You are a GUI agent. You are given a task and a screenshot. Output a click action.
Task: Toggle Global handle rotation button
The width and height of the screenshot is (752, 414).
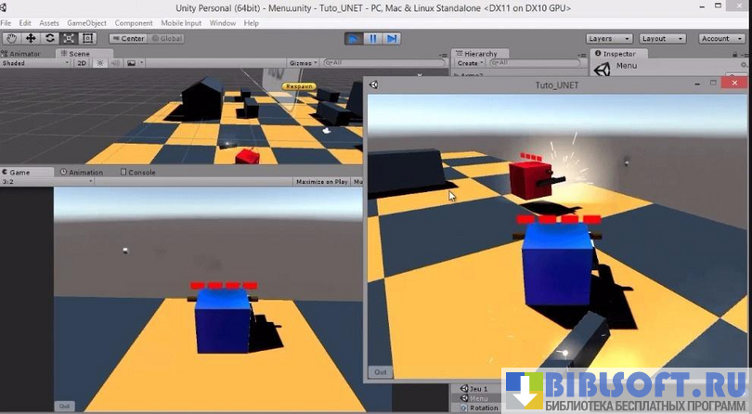tap(166, 38)
